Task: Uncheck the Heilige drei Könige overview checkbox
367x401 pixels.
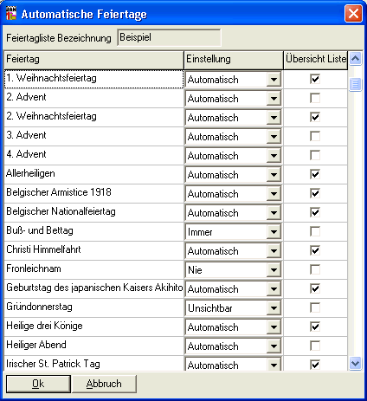Action: [315, 327]
